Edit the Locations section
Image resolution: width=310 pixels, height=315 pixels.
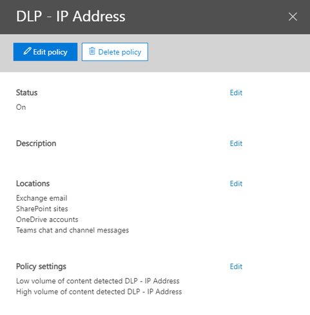click(236, 183)
